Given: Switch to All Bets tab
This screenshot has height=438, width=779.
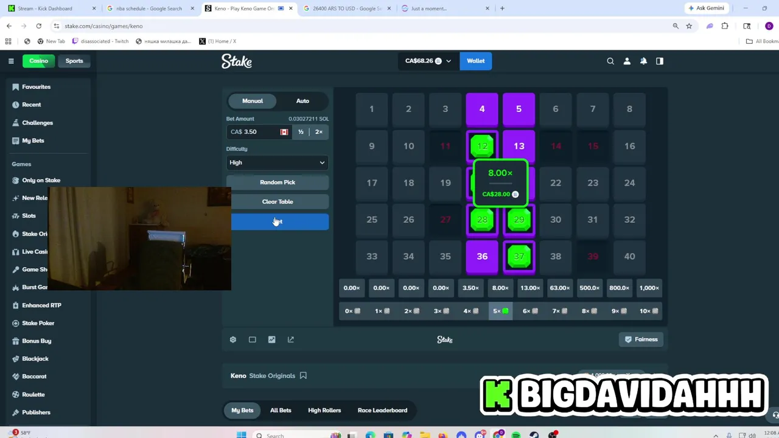Looking at the screenshot, I should [281, 410].
